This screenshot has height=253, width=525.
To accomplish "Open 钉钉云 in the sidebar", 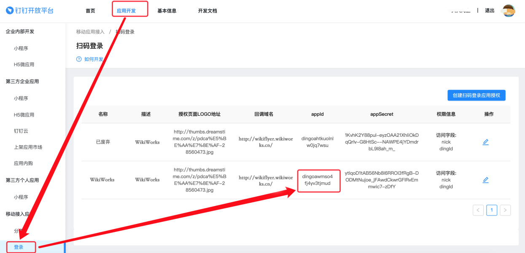I will [x=21, y=131].
